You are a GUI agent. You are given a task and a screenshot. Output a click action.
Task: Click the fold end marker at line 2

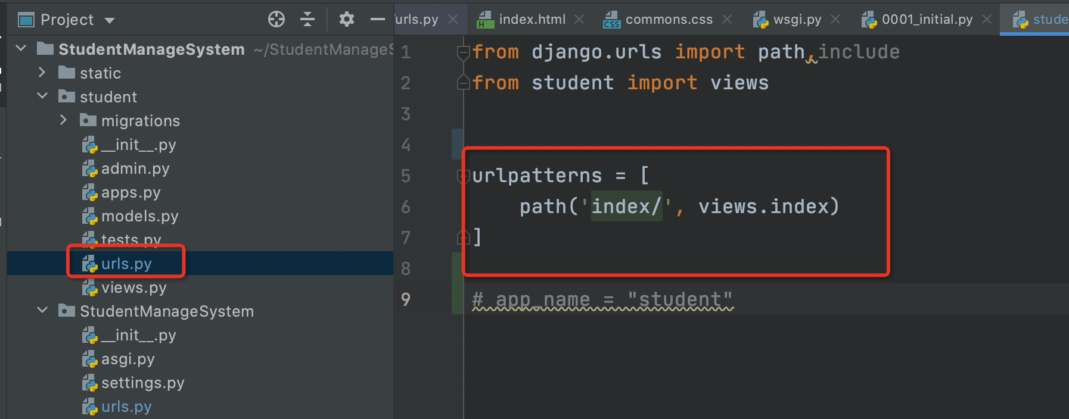(x=463, y=83)
